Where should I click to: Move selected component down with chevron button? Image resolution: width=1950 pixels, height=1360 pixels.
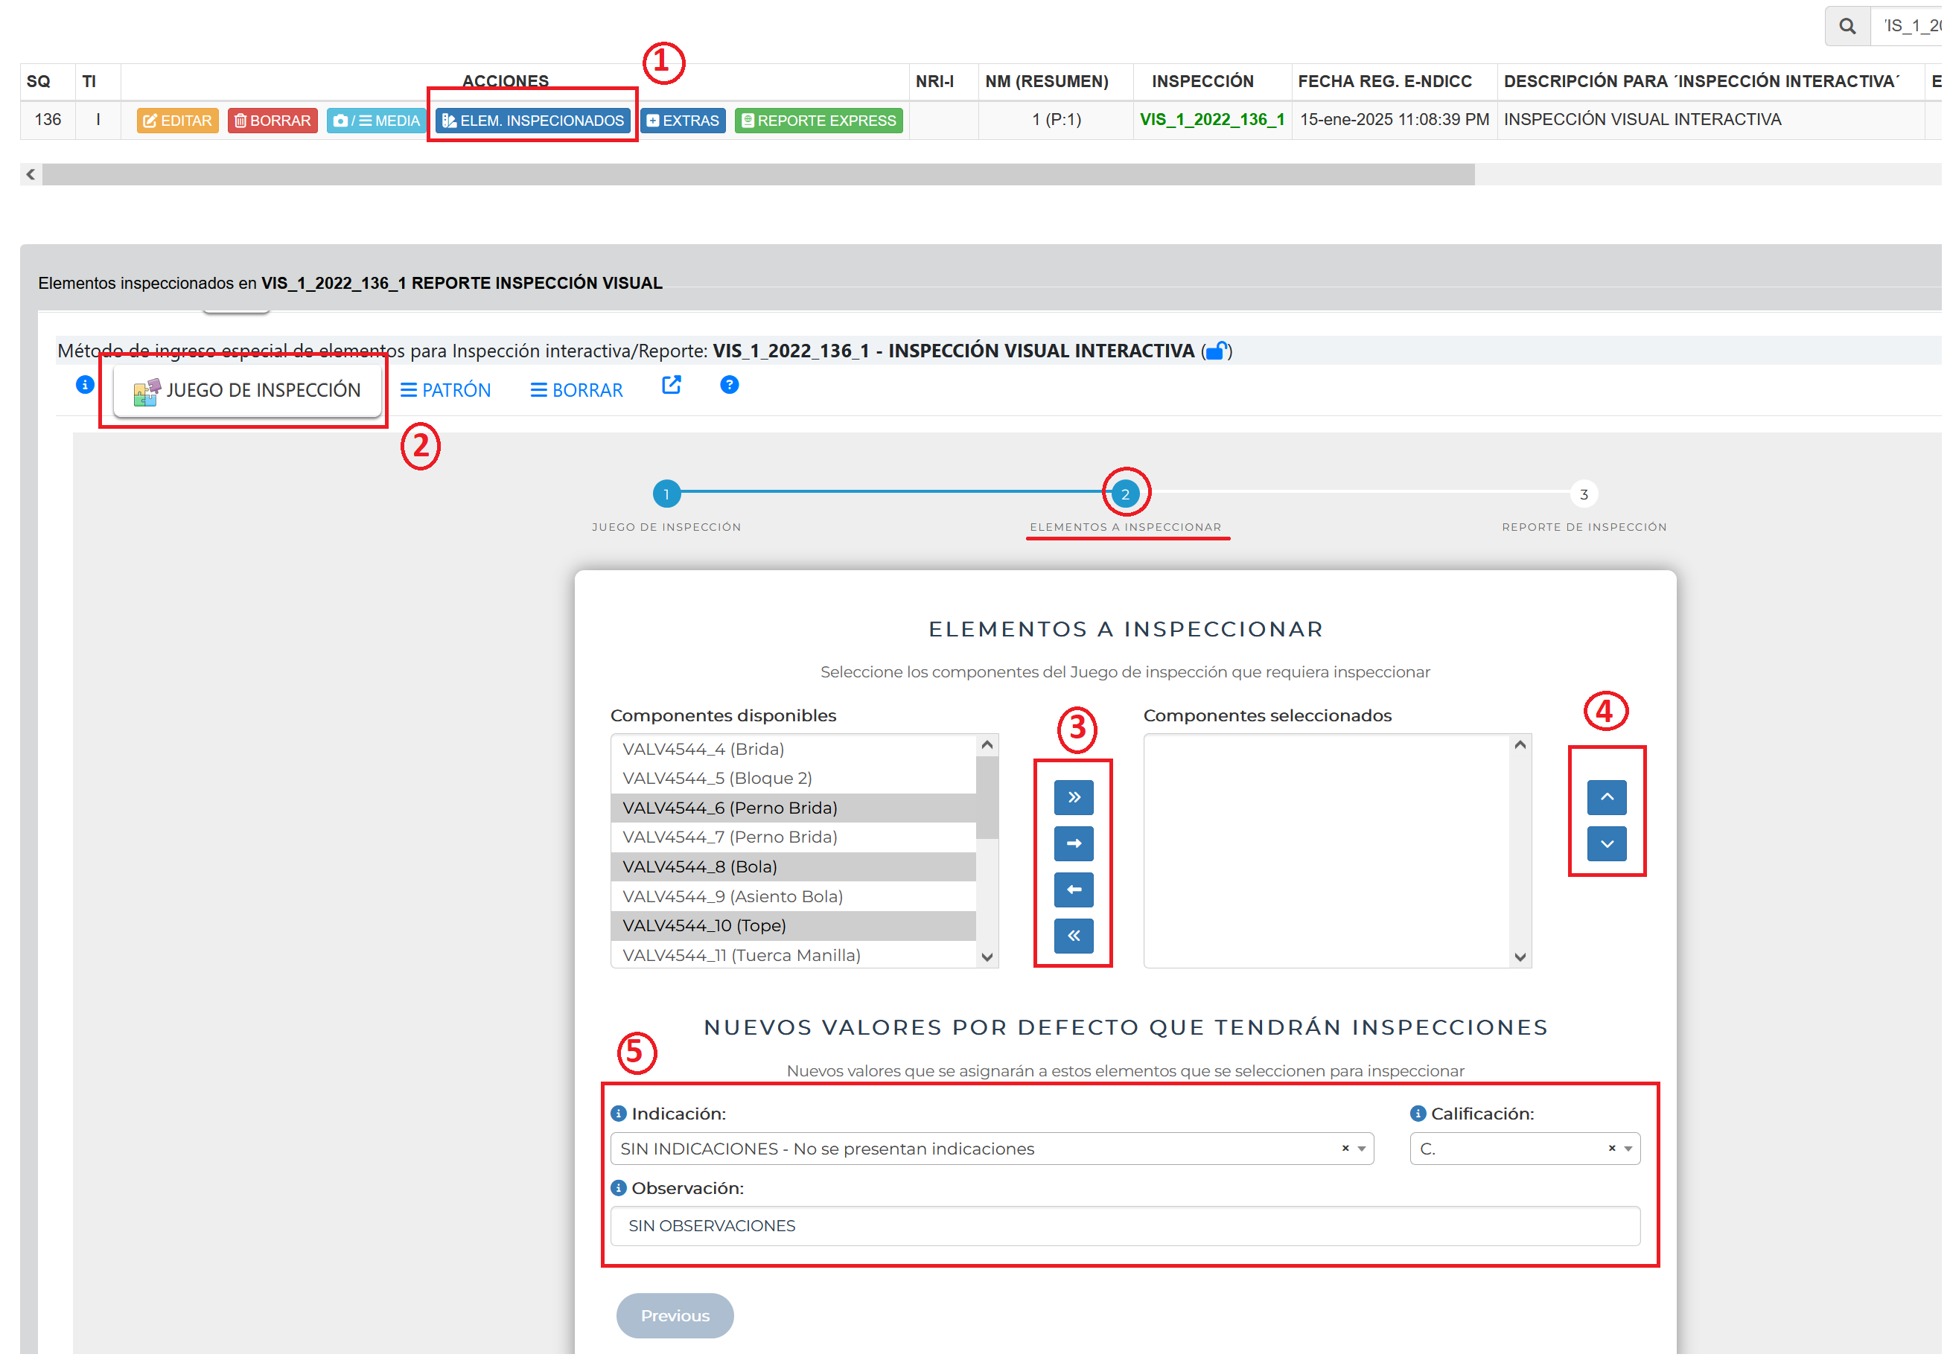pos(1606,844)
